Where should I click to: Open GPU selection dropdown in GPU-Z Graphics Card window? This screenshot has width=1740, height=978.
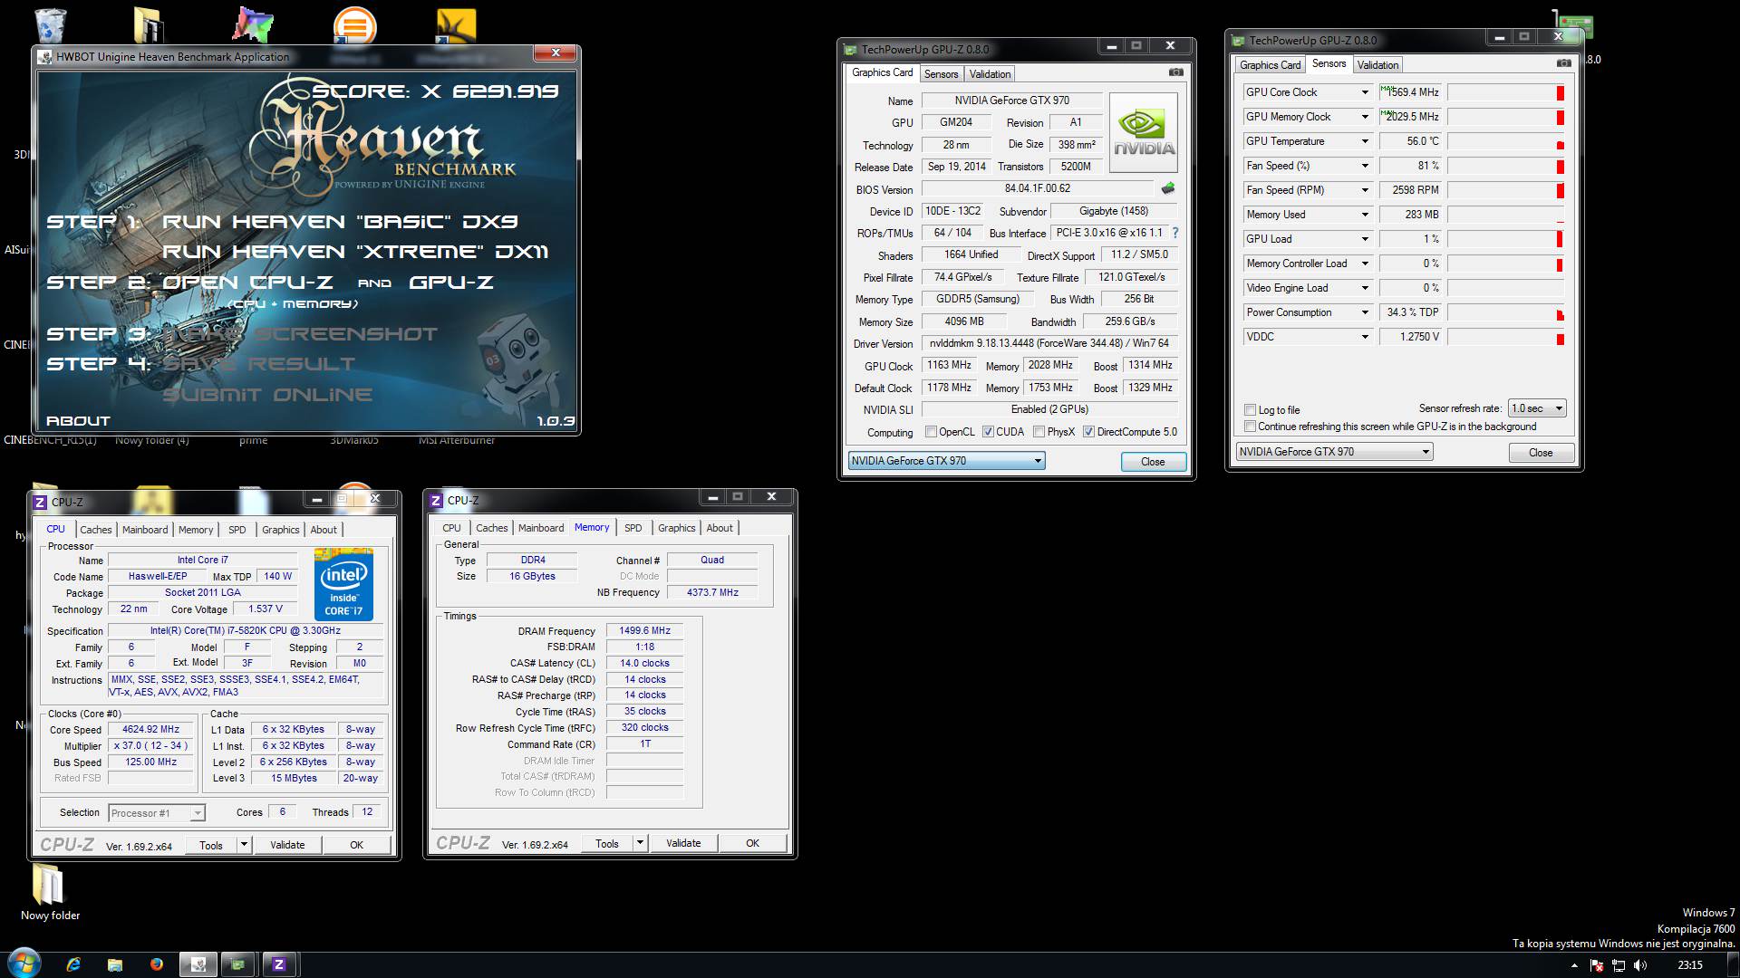click(946, 461)
